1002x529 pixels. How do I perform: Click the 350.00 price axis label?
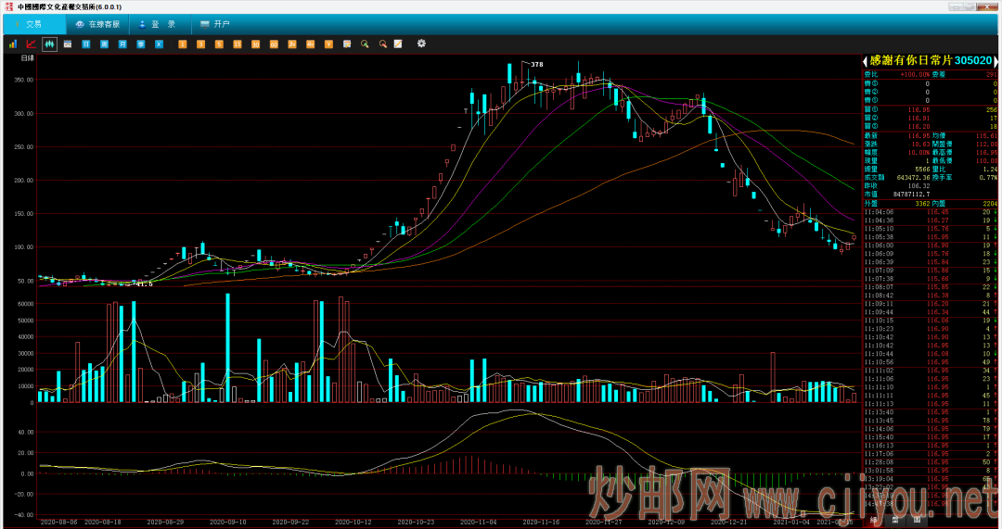coord(23,81)
